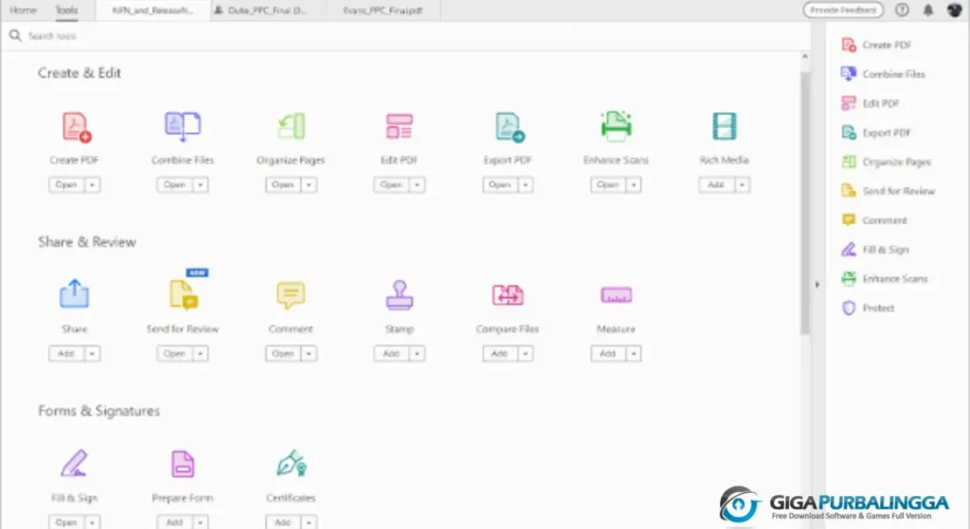Choose the Edit PDF tool icon
The image size is (970, 529).
pyautogui.click(x=399, y=126)
